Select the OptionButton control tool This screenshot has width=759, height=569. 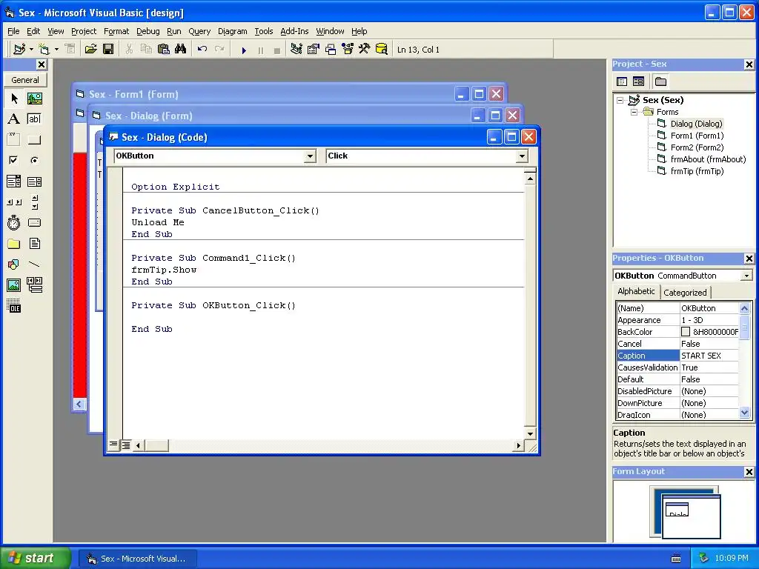[34, 160]
